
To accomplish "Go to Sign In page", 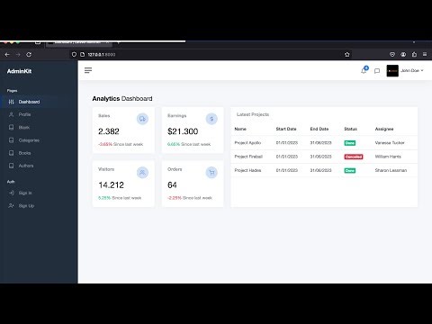I will (x=39, y=193).
